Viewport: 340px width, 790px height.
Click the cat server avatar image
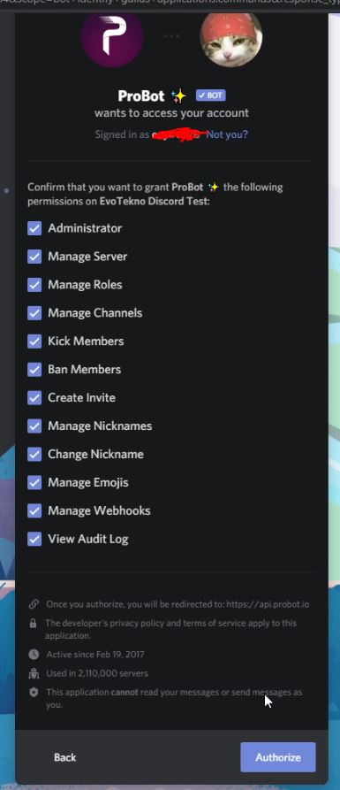point(230,39)
